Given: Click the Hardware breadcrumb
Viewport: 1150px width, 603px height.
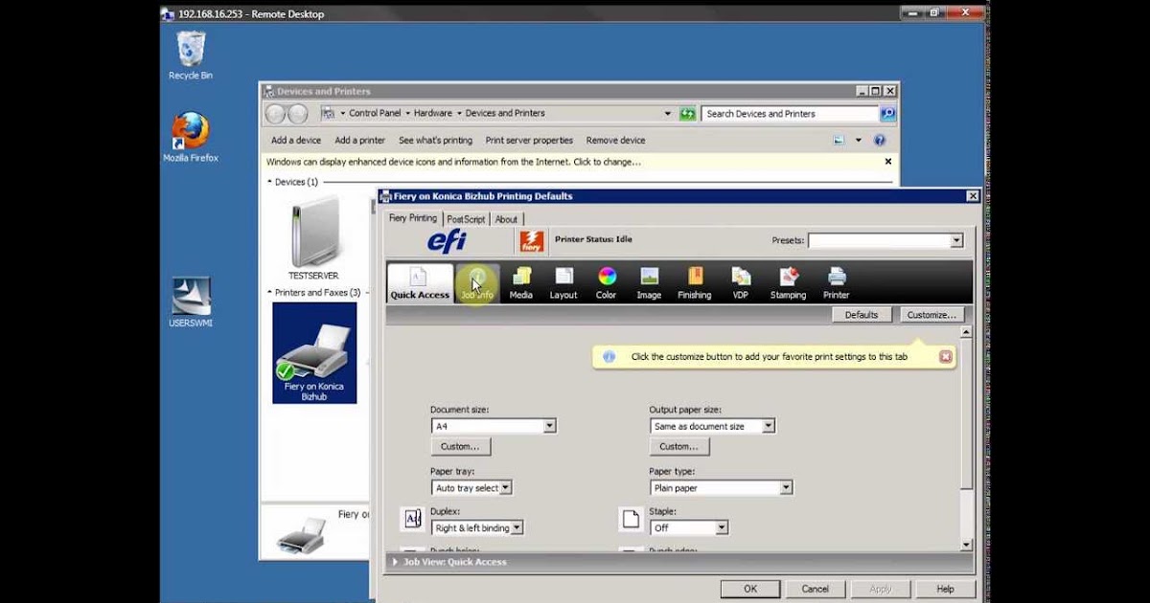Looking at the screenshot, I should point(433,113).
